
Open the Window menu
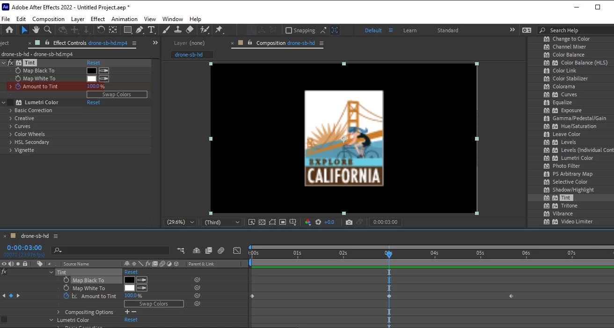[173, 19]
